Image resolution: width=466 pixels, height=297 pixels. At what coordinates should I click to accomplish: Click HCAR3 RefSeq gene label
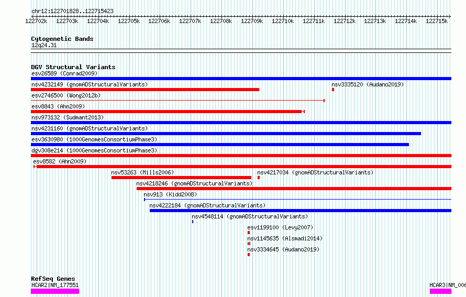point(448,285)
